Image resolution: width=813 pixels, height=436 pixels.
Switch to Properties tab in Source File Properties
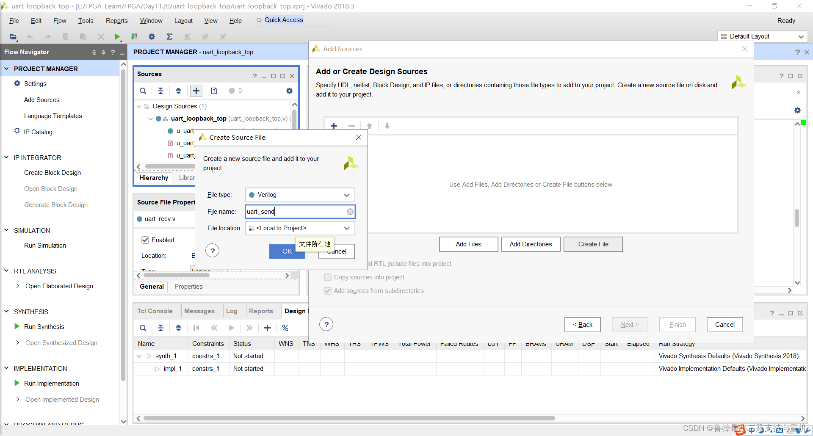click(188, 287)
